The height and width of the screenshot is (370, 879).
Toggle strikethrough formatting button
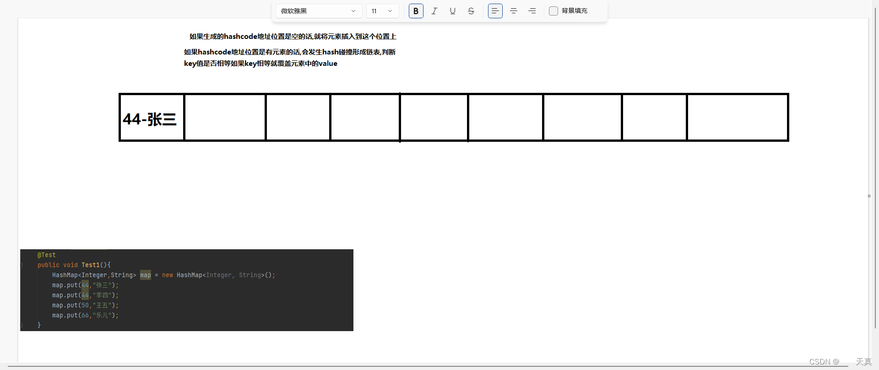click(471, 11)
